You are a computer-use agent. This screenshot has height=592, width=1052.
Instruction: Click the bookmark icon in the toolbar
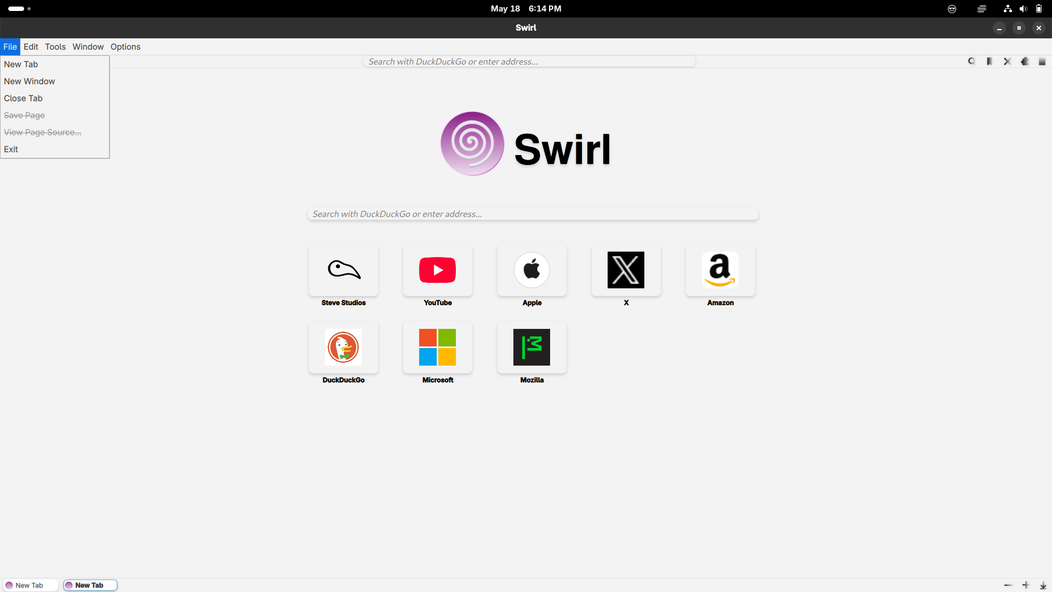click(990, 61)
